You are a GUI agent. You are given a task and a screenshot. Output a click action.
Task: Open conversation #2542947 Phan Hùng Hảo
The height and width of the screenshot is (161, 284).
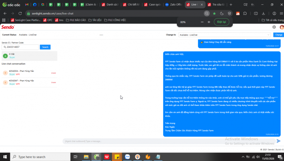click(30, 82)
